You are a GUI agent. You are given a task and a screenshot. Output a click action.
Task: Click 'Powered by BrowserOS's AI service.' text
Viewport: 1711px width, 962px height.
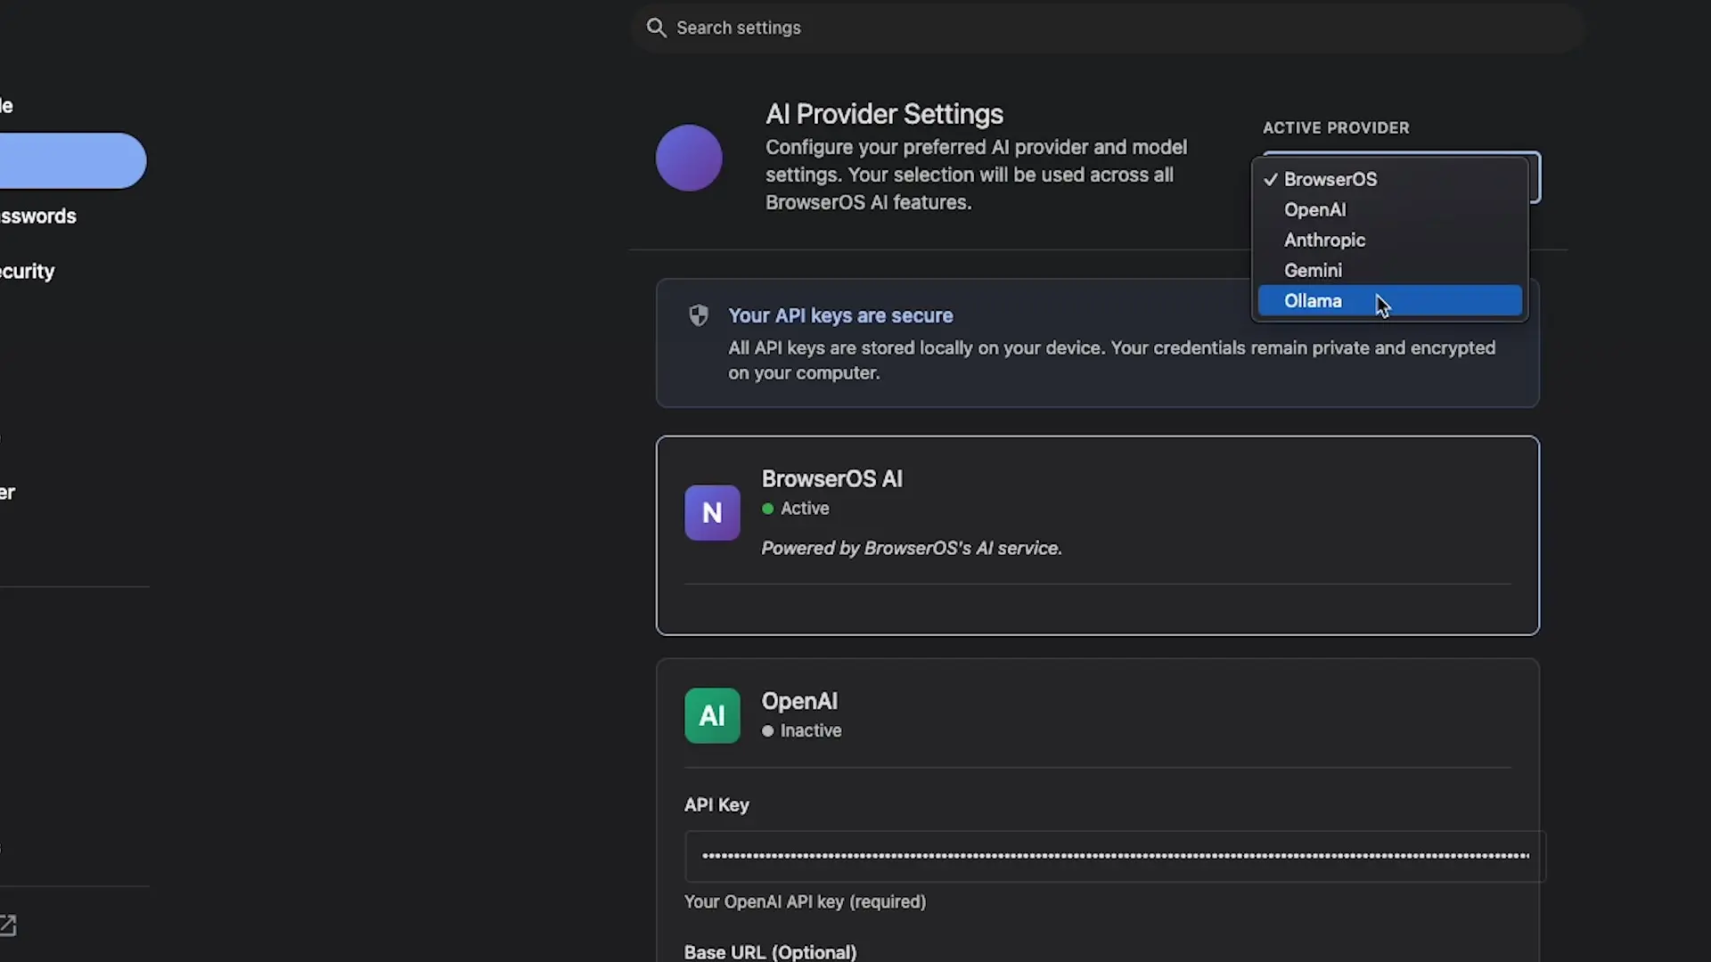pyautogui.click(x=912, y=549)
